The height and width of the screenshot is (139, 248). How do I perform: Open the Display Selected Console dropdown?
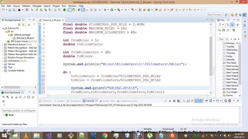(x=214, y=101)
